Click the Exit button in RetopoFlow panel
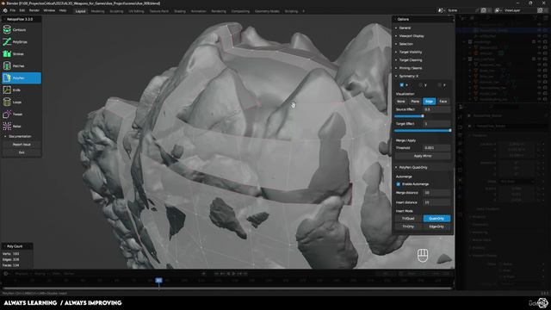The width and height of the screenshot is (551, 310). coord(22,152)
